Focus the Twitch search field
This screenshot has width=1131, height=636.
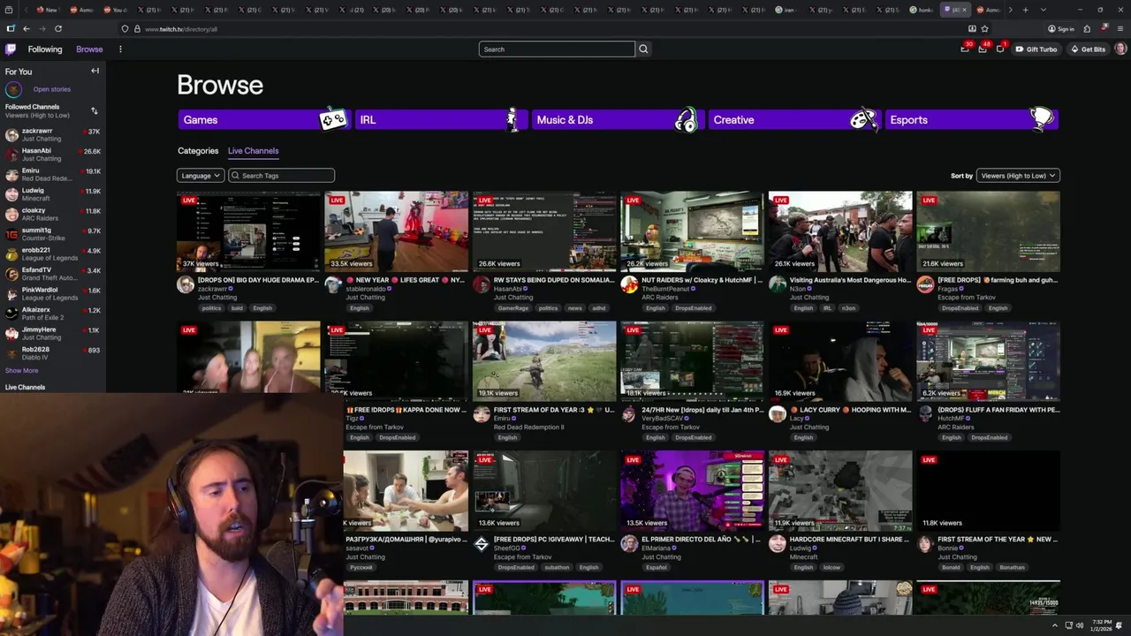point(557,49)
